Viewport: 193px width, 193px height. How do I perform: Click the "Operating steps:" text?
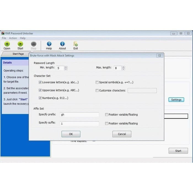click(14, 71)
